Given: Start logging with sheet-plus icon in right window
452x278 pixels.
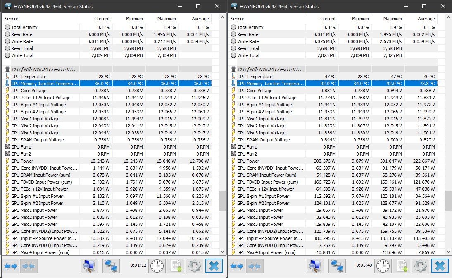Looking at the screenshot, I should click(x=402, y=266).
